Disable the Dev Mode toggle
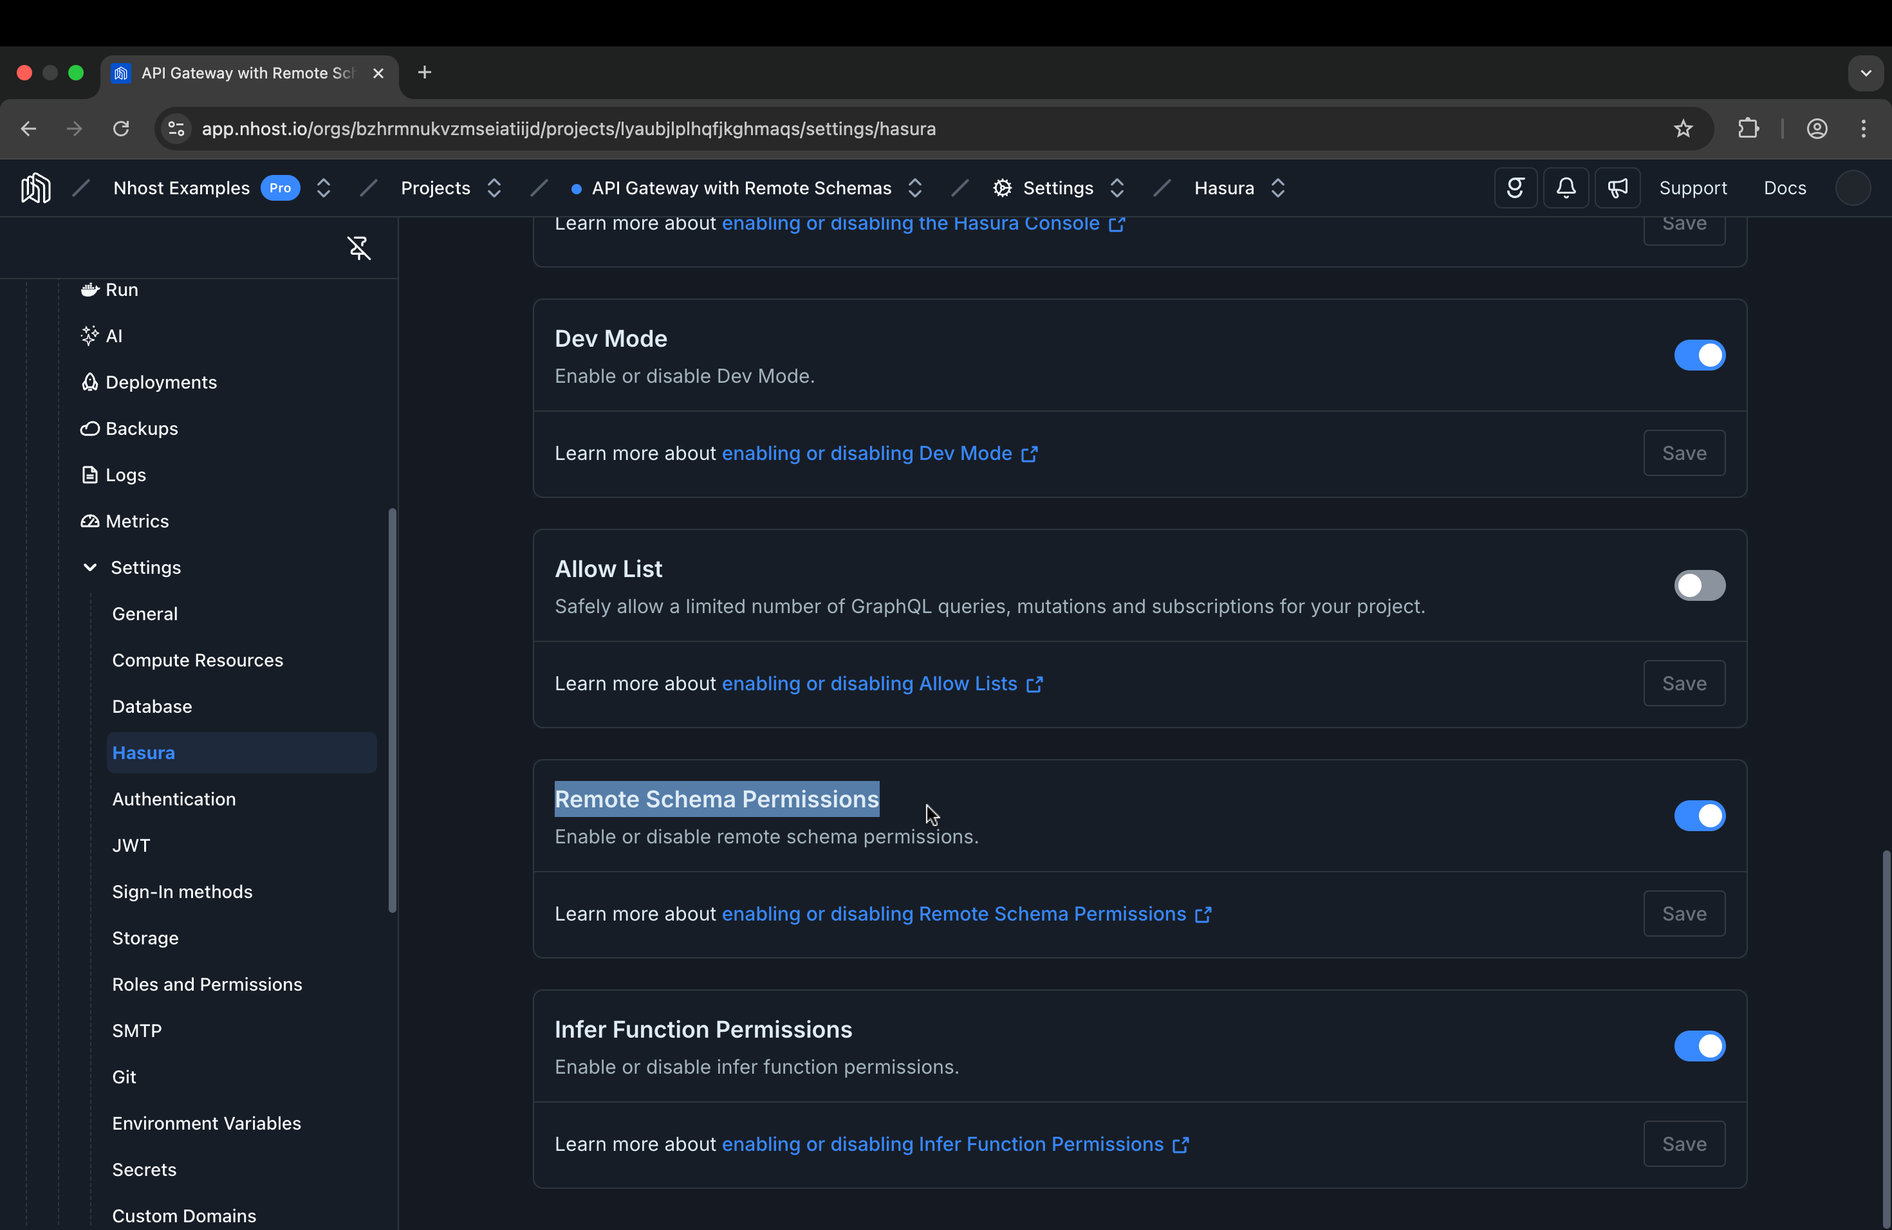The width and height of the screenshot is (1892, 1230). 1699,355
